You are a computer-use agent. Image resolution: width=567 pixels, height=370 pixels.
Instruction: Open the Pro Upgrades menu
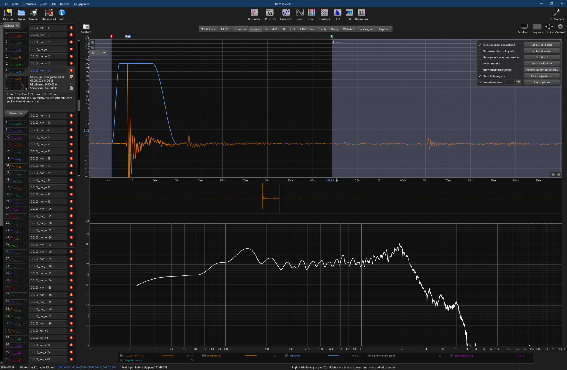click(81, 4)
